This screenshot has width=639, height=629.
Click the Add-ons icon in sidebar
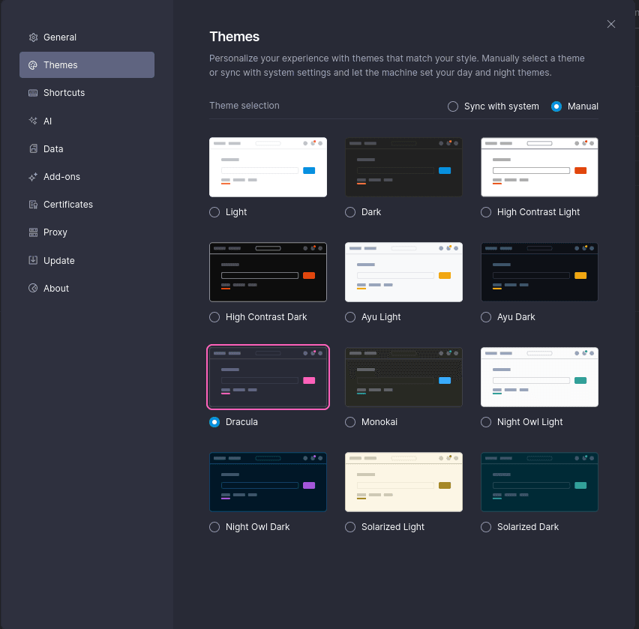[x=33, y=177]
